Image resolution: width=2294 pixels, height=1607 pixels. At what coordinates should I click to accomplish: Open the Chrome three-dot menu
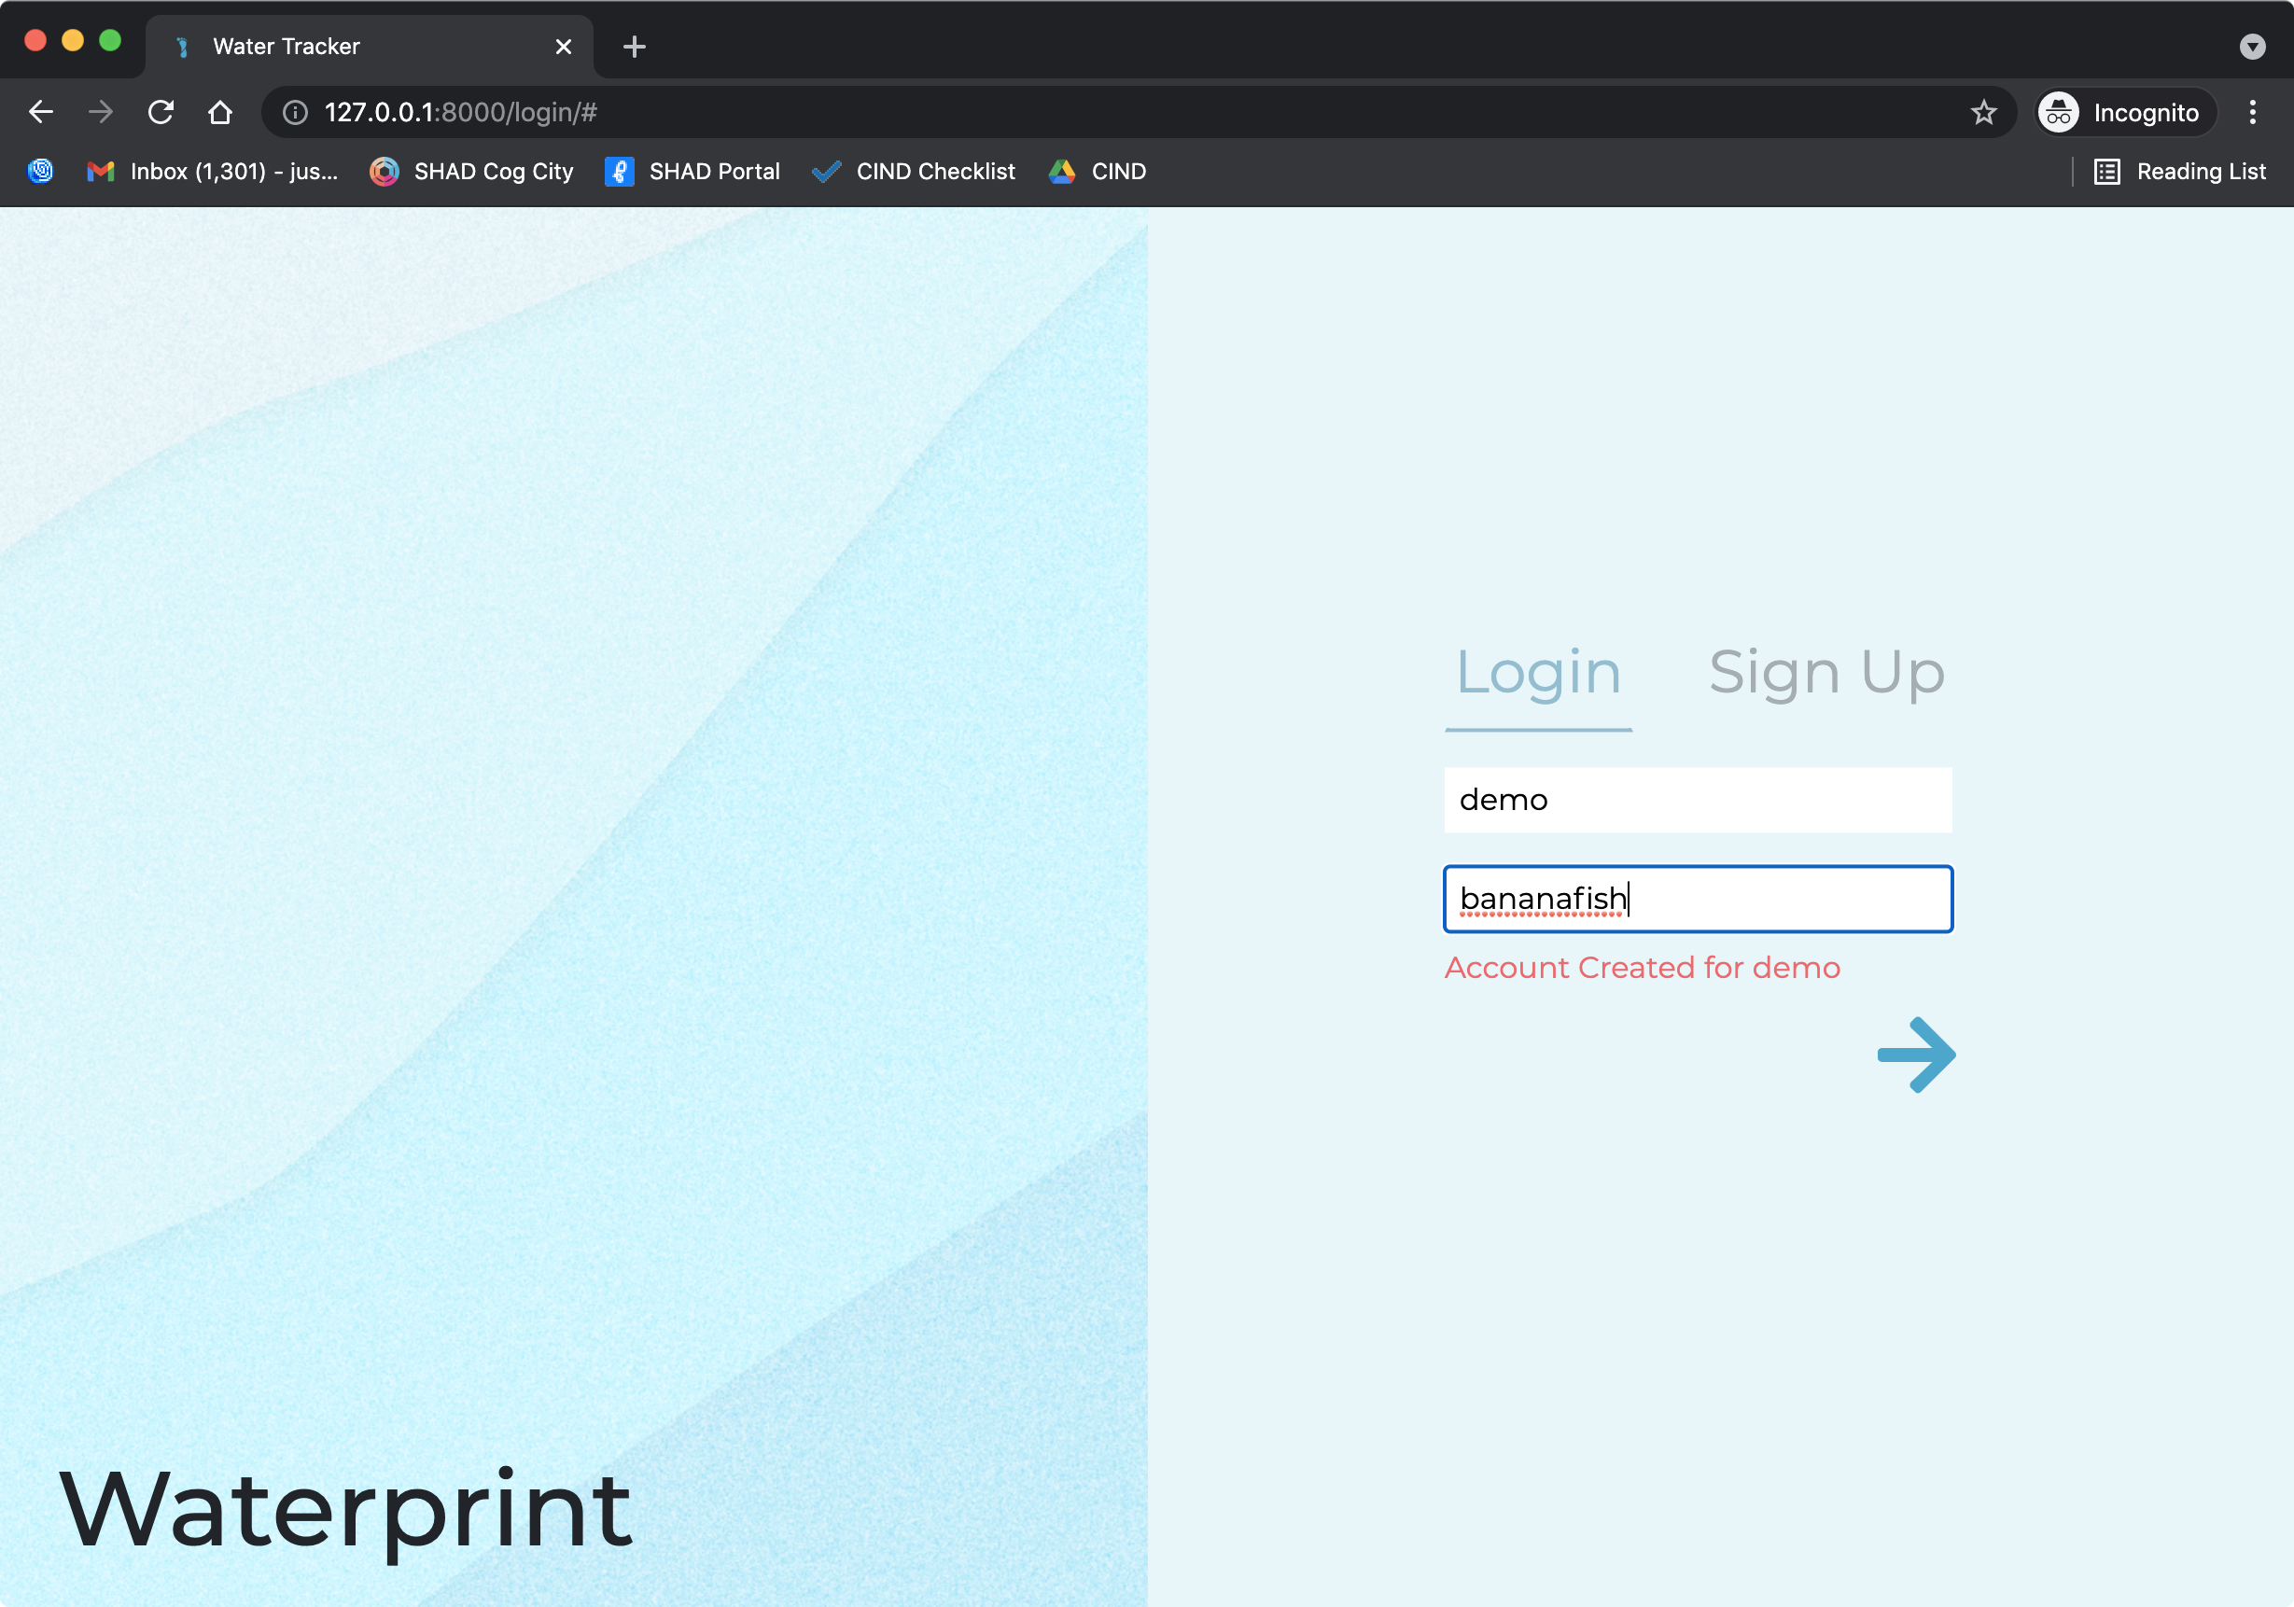2252,112
